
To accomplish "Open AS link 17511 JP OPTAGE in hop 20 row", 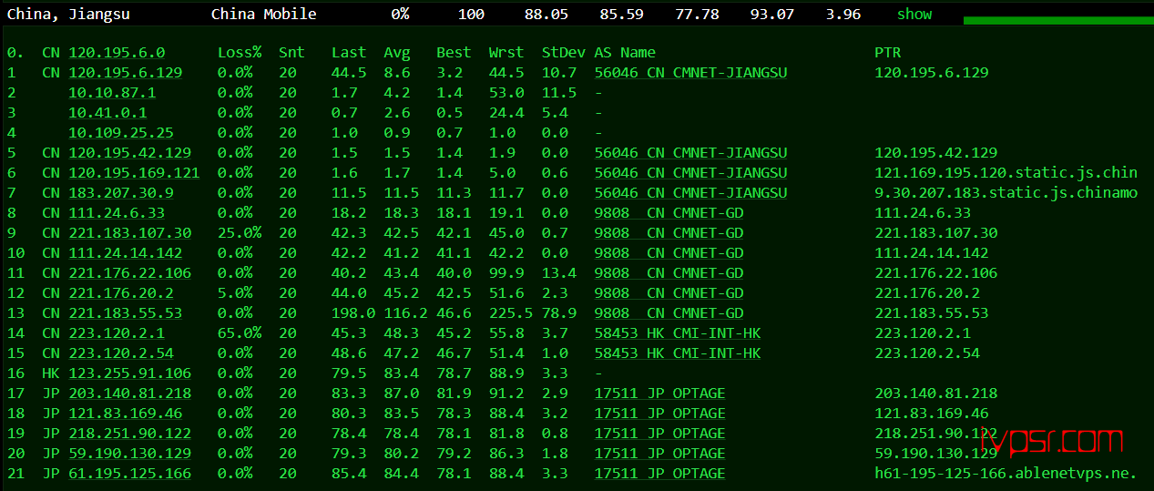I will (x=659, y=454).
